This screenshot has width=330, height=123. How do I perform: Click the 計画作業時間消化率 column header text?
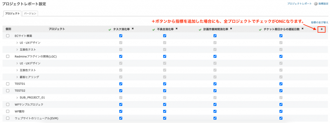[x=216, y=30]
